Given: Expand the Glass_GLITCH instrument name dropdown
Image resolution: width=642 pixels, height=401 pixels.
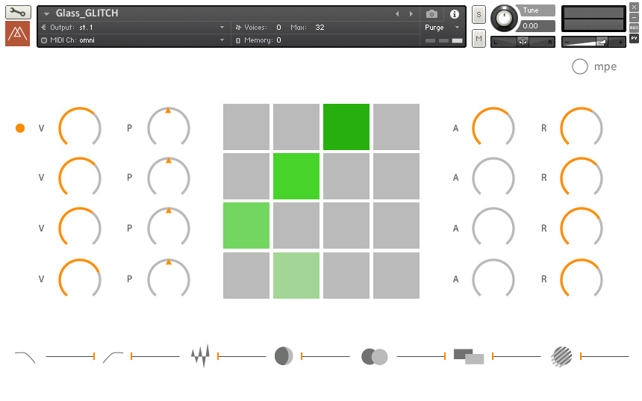Looking at the screenshot, I should (x=47, y=14).
